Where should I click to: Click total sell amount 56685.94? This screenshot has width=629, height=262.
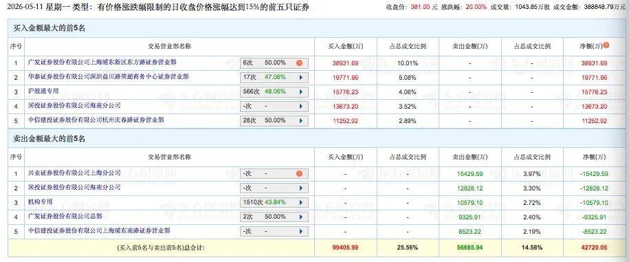(x=470, y=248)
